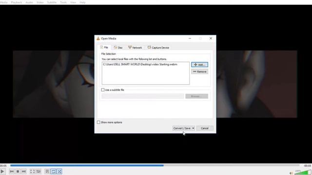Open the Media menu

click(x=3, y=2)
